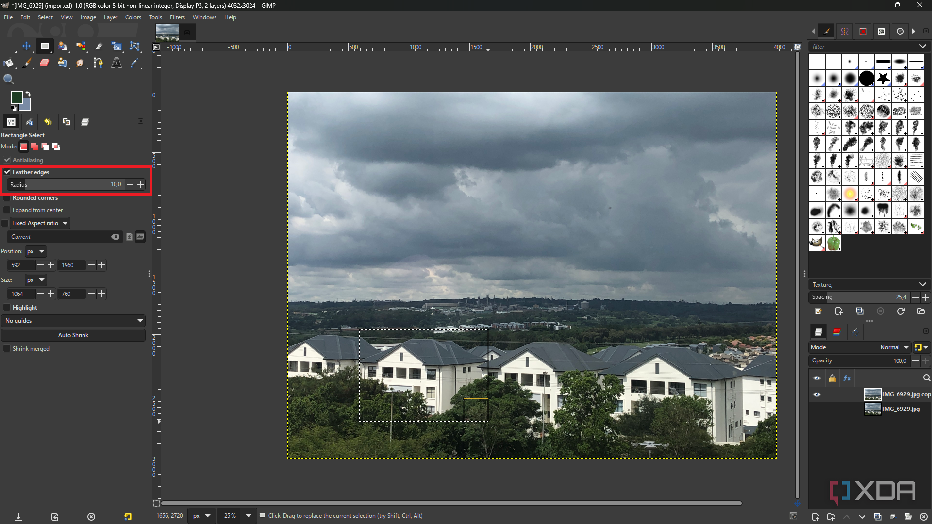Switch to the Channels tab

(x=837, y=332)
